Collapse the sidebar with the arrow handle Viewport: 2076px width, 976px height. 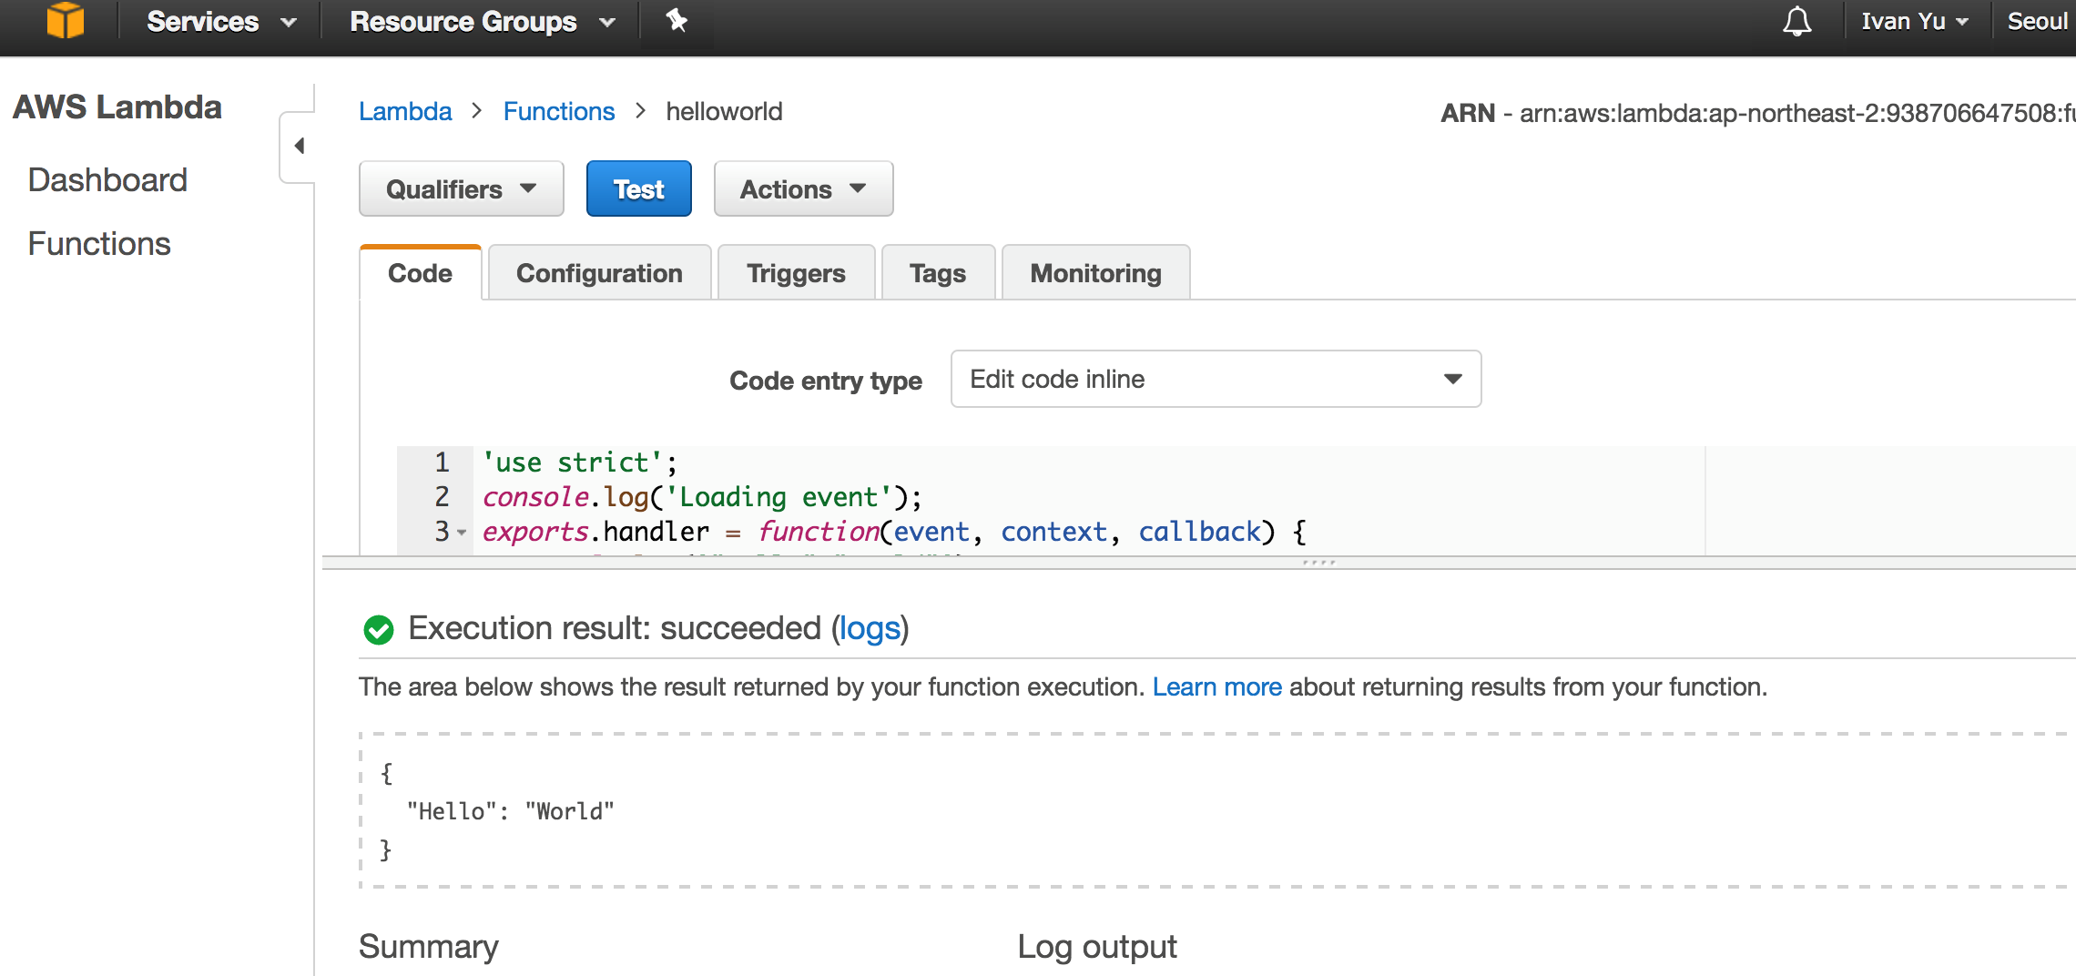[x=299, y=146]
